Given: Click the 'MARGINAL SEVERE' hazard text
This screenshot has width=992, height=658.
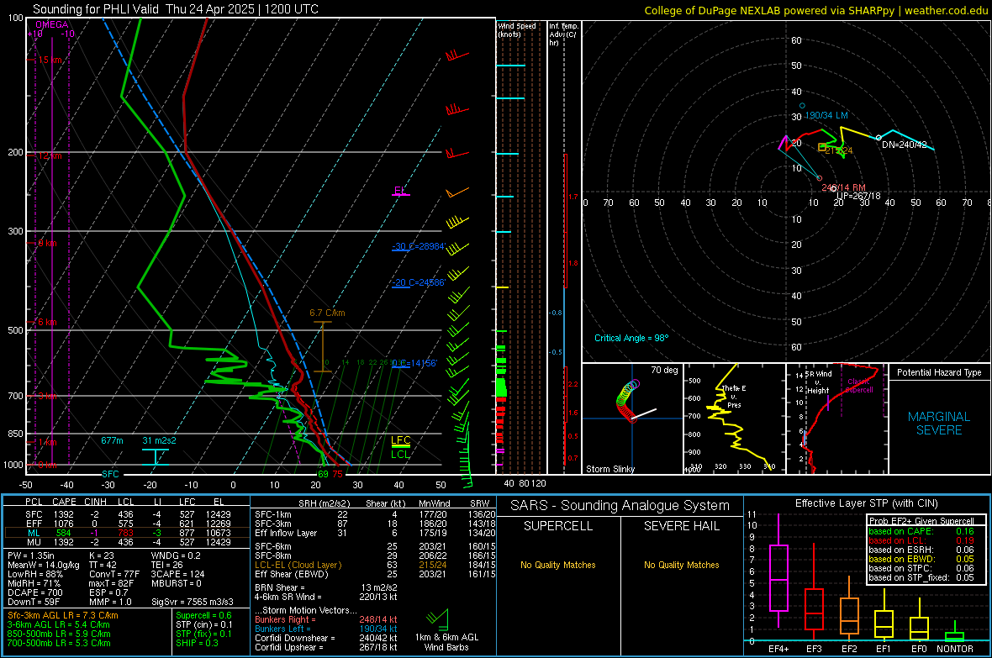Looking at the screenshot, I should [x=939, y=424].
